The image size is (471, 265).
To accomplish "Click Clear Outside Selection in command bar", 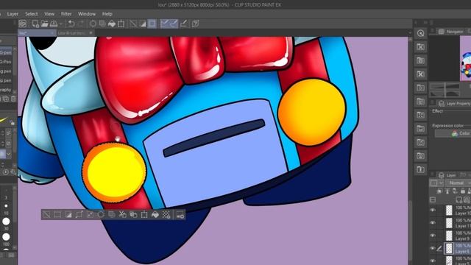I will point(102,24).
